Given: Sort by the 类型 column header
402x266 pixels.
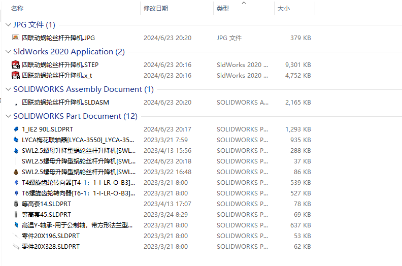Looking at the screenshot, I should pos(222,9).
